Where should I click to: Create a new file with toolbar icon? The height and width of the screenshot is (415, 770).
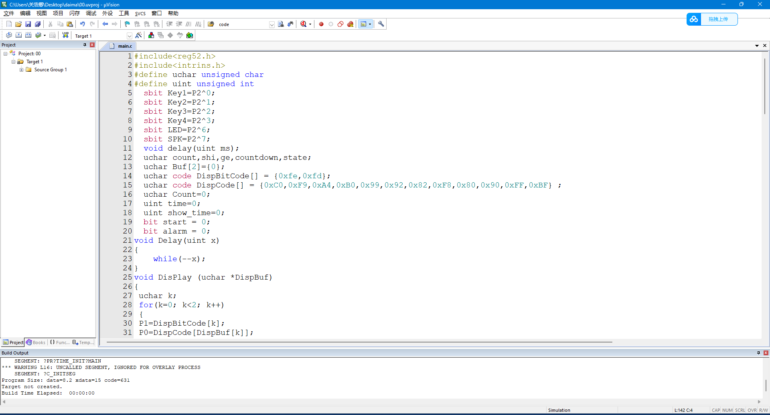coord(9,24)
